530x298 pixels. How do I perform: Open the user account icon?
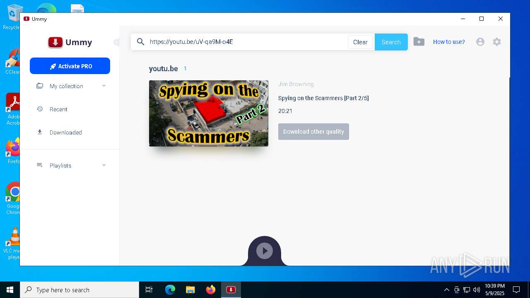[480, 42]
